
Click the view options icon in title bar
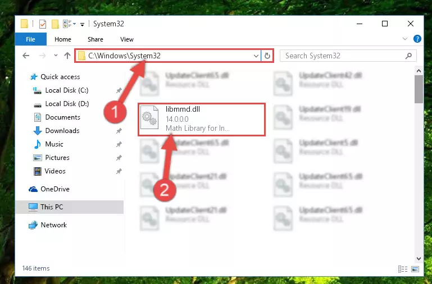tap(69, 24)
